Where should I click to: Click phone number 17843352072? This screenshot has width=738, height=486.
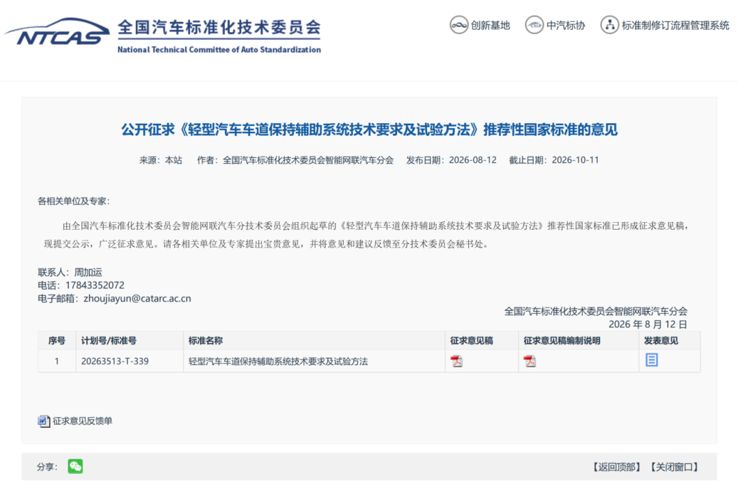tap(94, 286)
